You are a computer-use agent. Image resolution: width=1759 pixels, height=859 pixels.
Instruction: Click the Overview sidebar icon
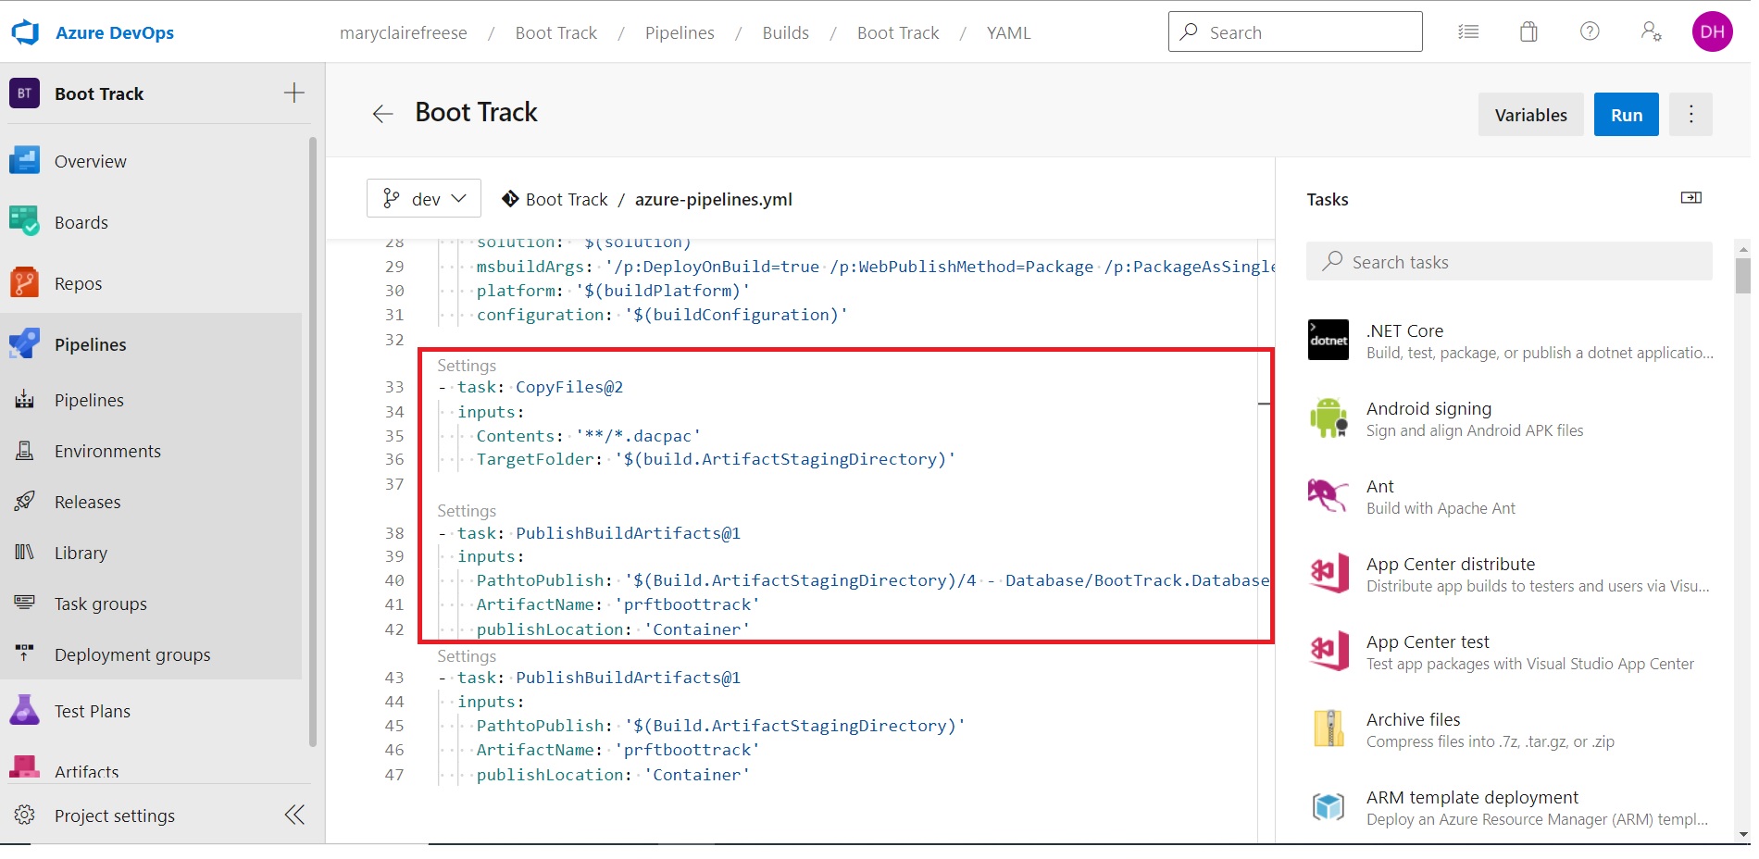pos(25,161)
